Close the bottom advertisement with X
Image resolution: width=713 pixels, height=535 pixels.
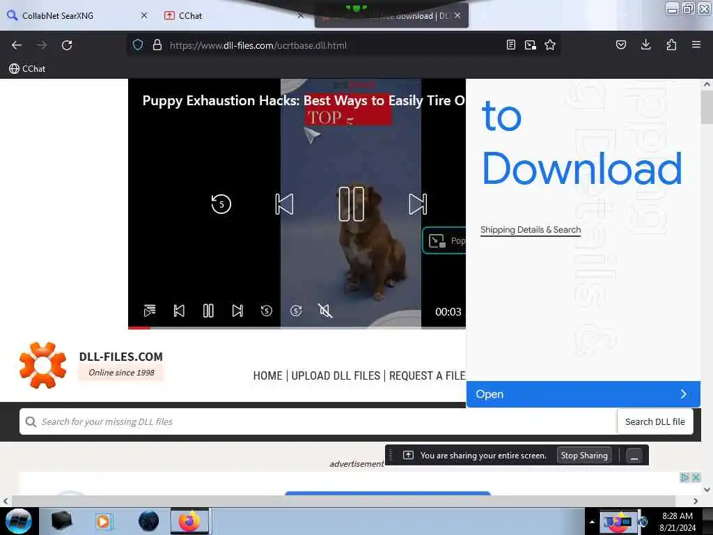[696, 477]
